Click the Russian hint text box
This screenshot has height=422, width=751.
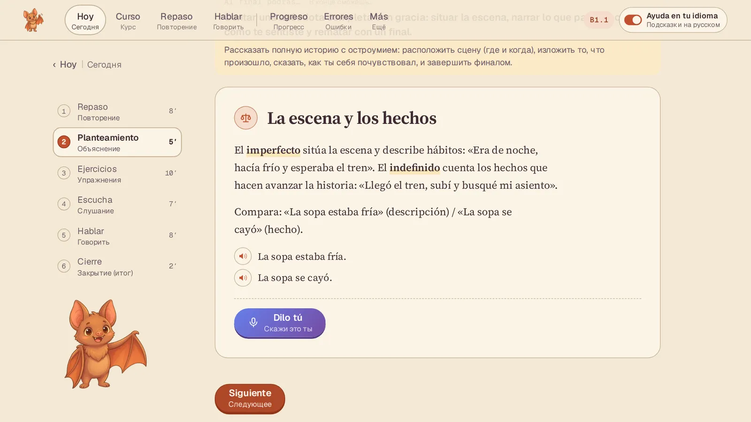(x=437, y=56)
